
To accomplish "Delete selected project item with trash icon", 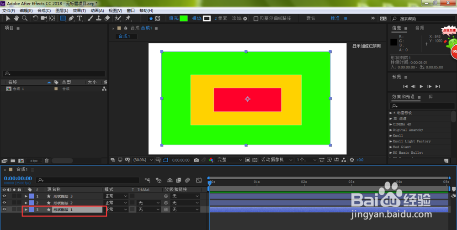I will [47, 161].
